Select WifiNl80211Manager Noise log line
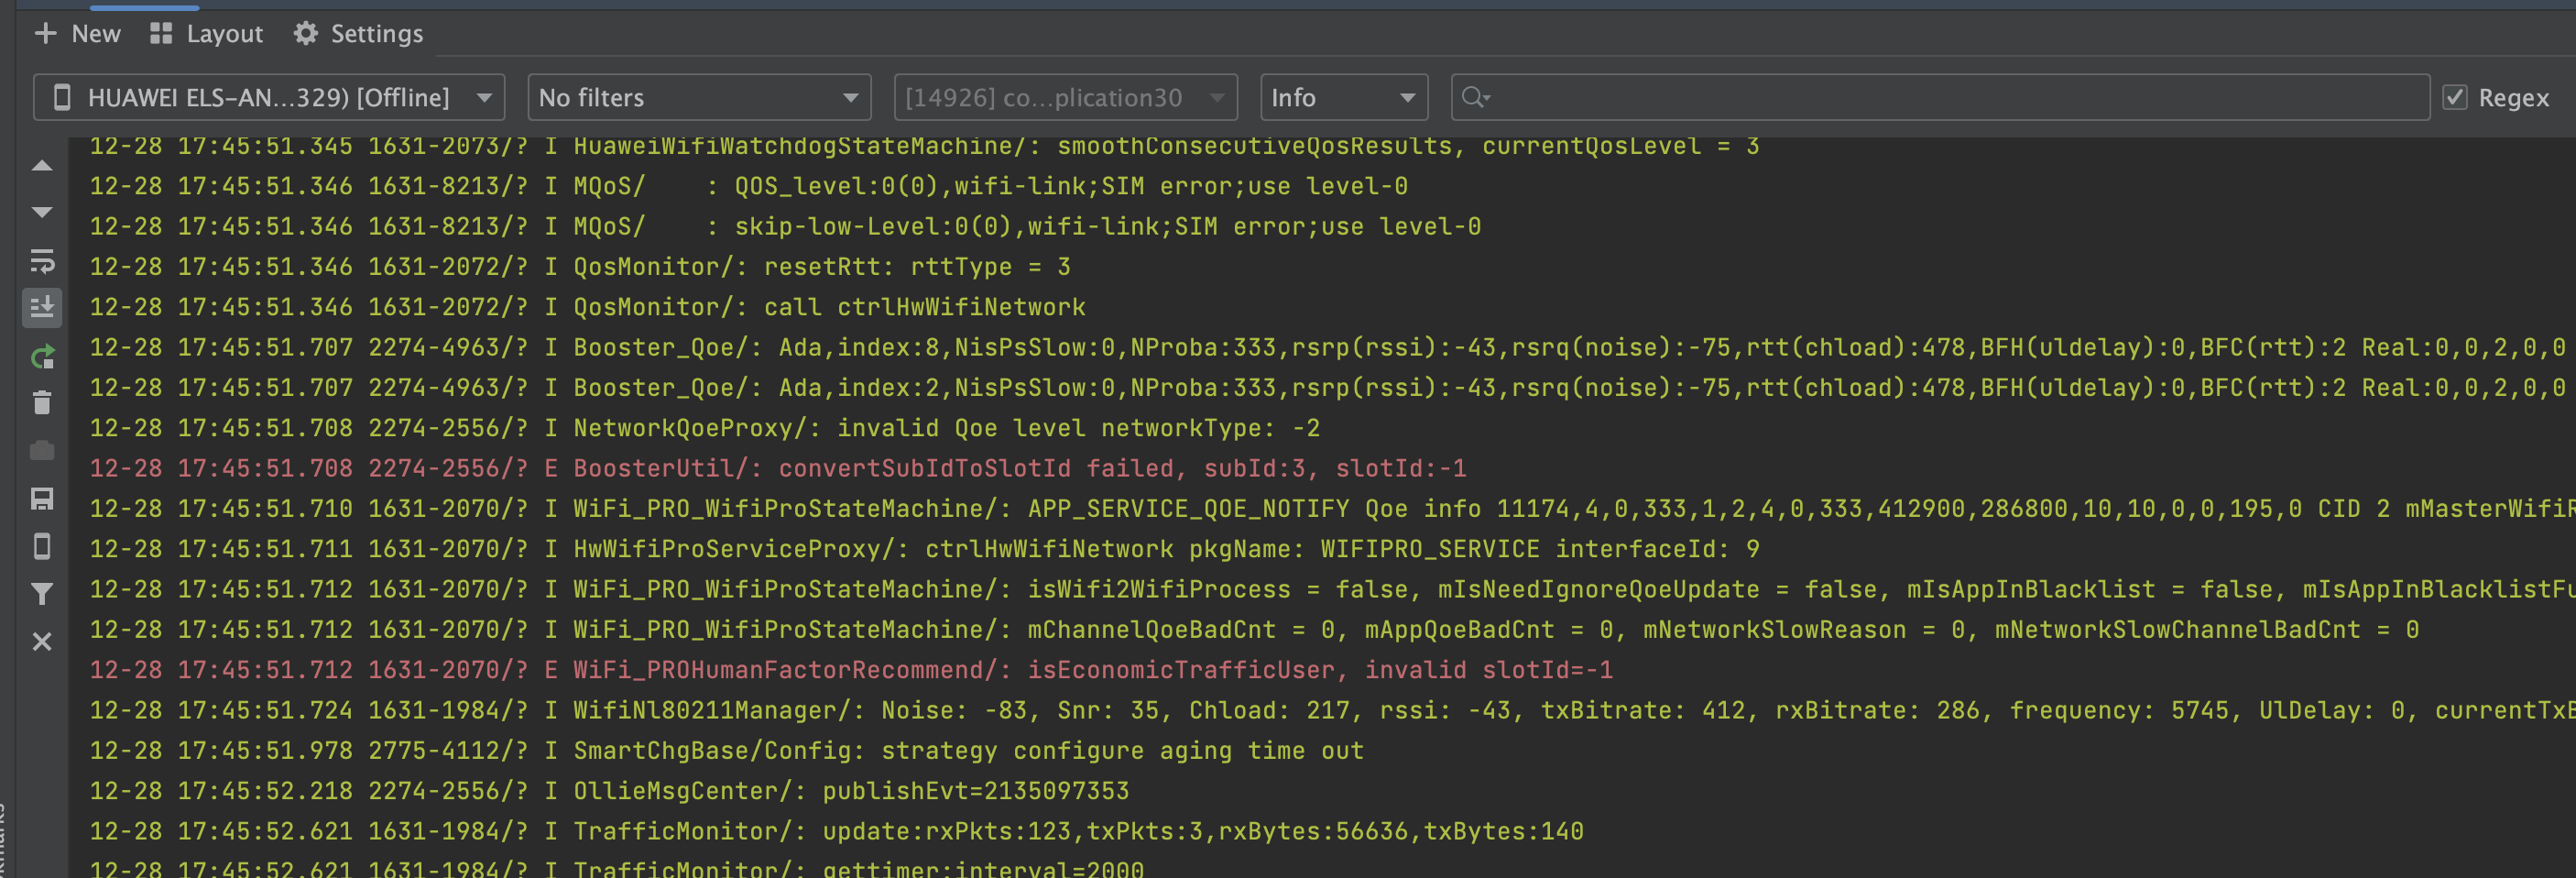Viewport: 2576px width, 878px height. click(x=1333, y=710)
